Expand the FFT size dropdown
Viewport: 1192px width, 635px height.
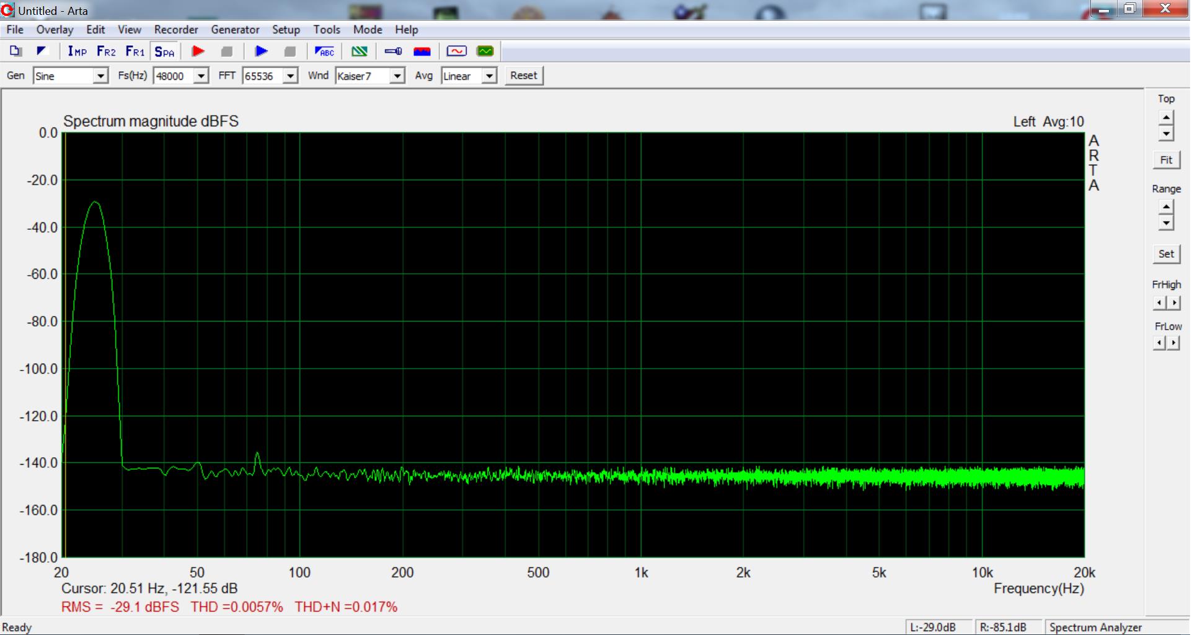290,76
